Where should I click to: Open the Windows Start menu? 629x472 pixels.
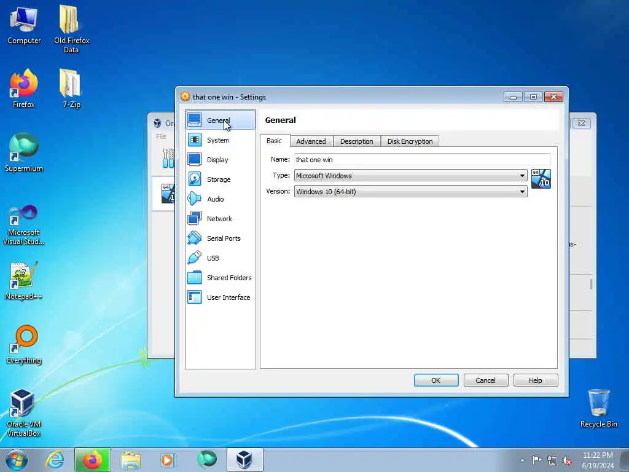point(17,460)
